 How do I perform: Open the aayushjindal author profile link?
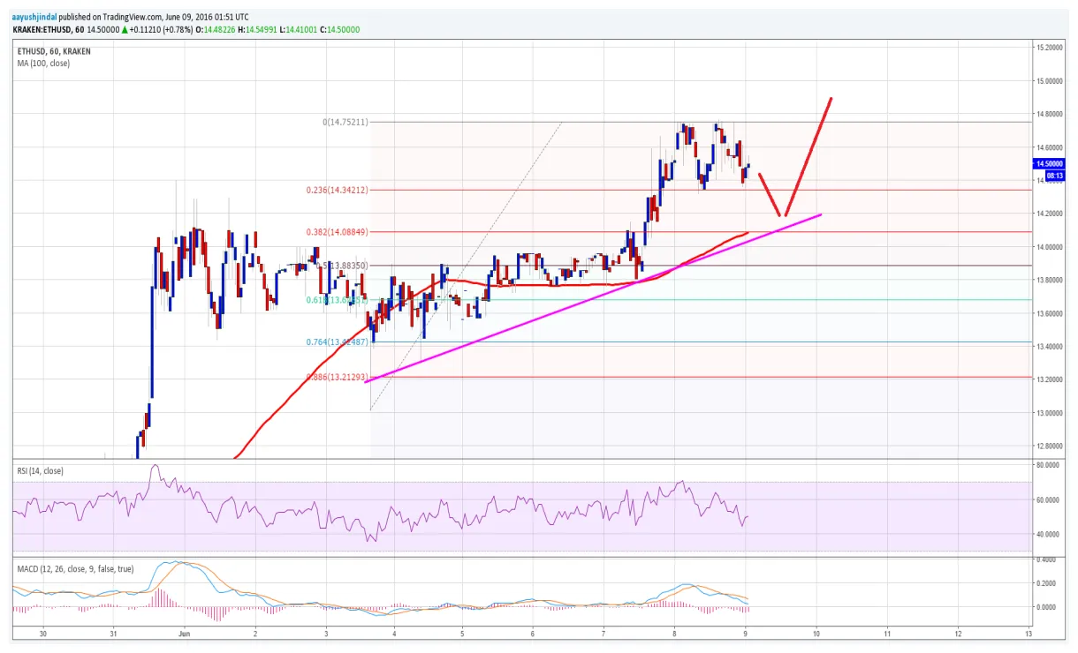pos(34,15)
